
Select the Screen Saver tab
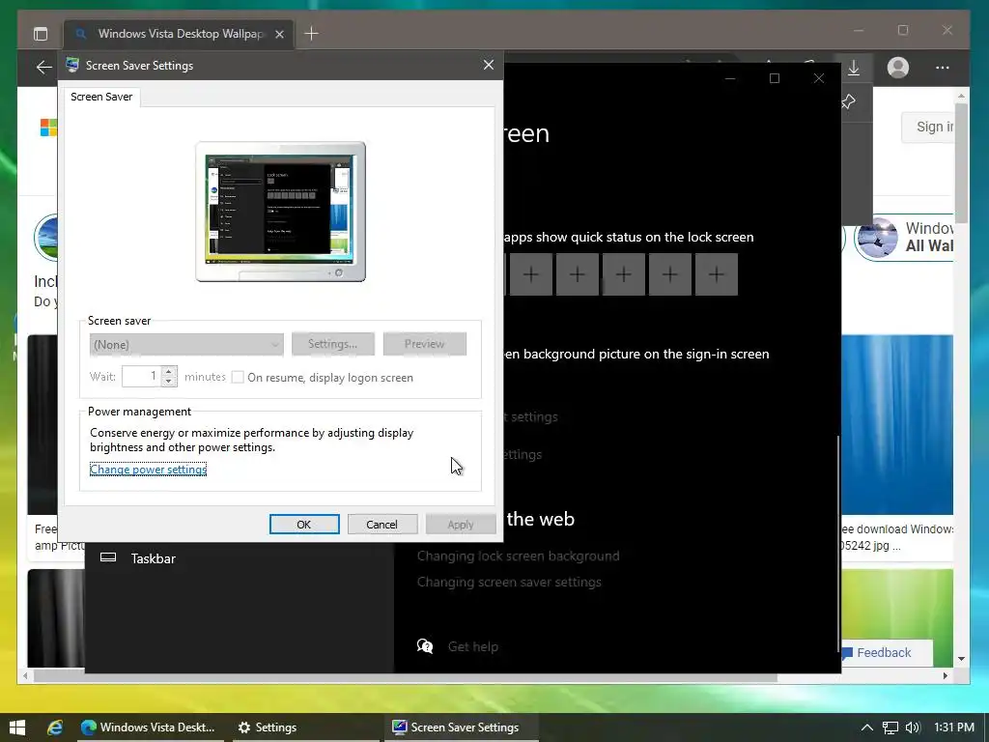[101, 97]
